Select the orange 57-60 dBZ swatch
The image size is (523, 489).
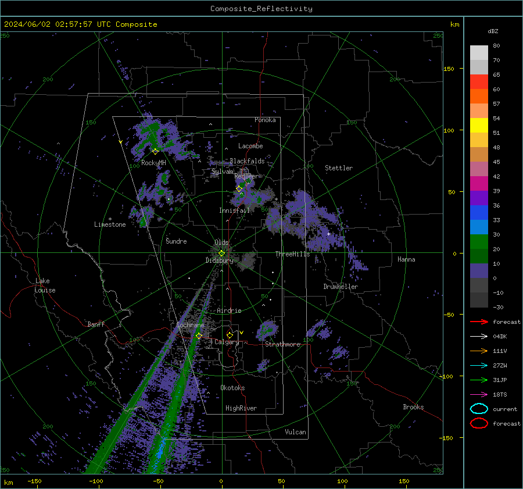click(479, 97)
